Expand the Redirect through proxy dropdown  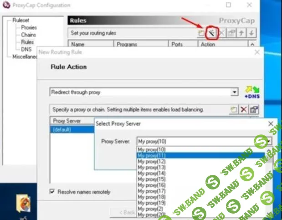[235, 92]
